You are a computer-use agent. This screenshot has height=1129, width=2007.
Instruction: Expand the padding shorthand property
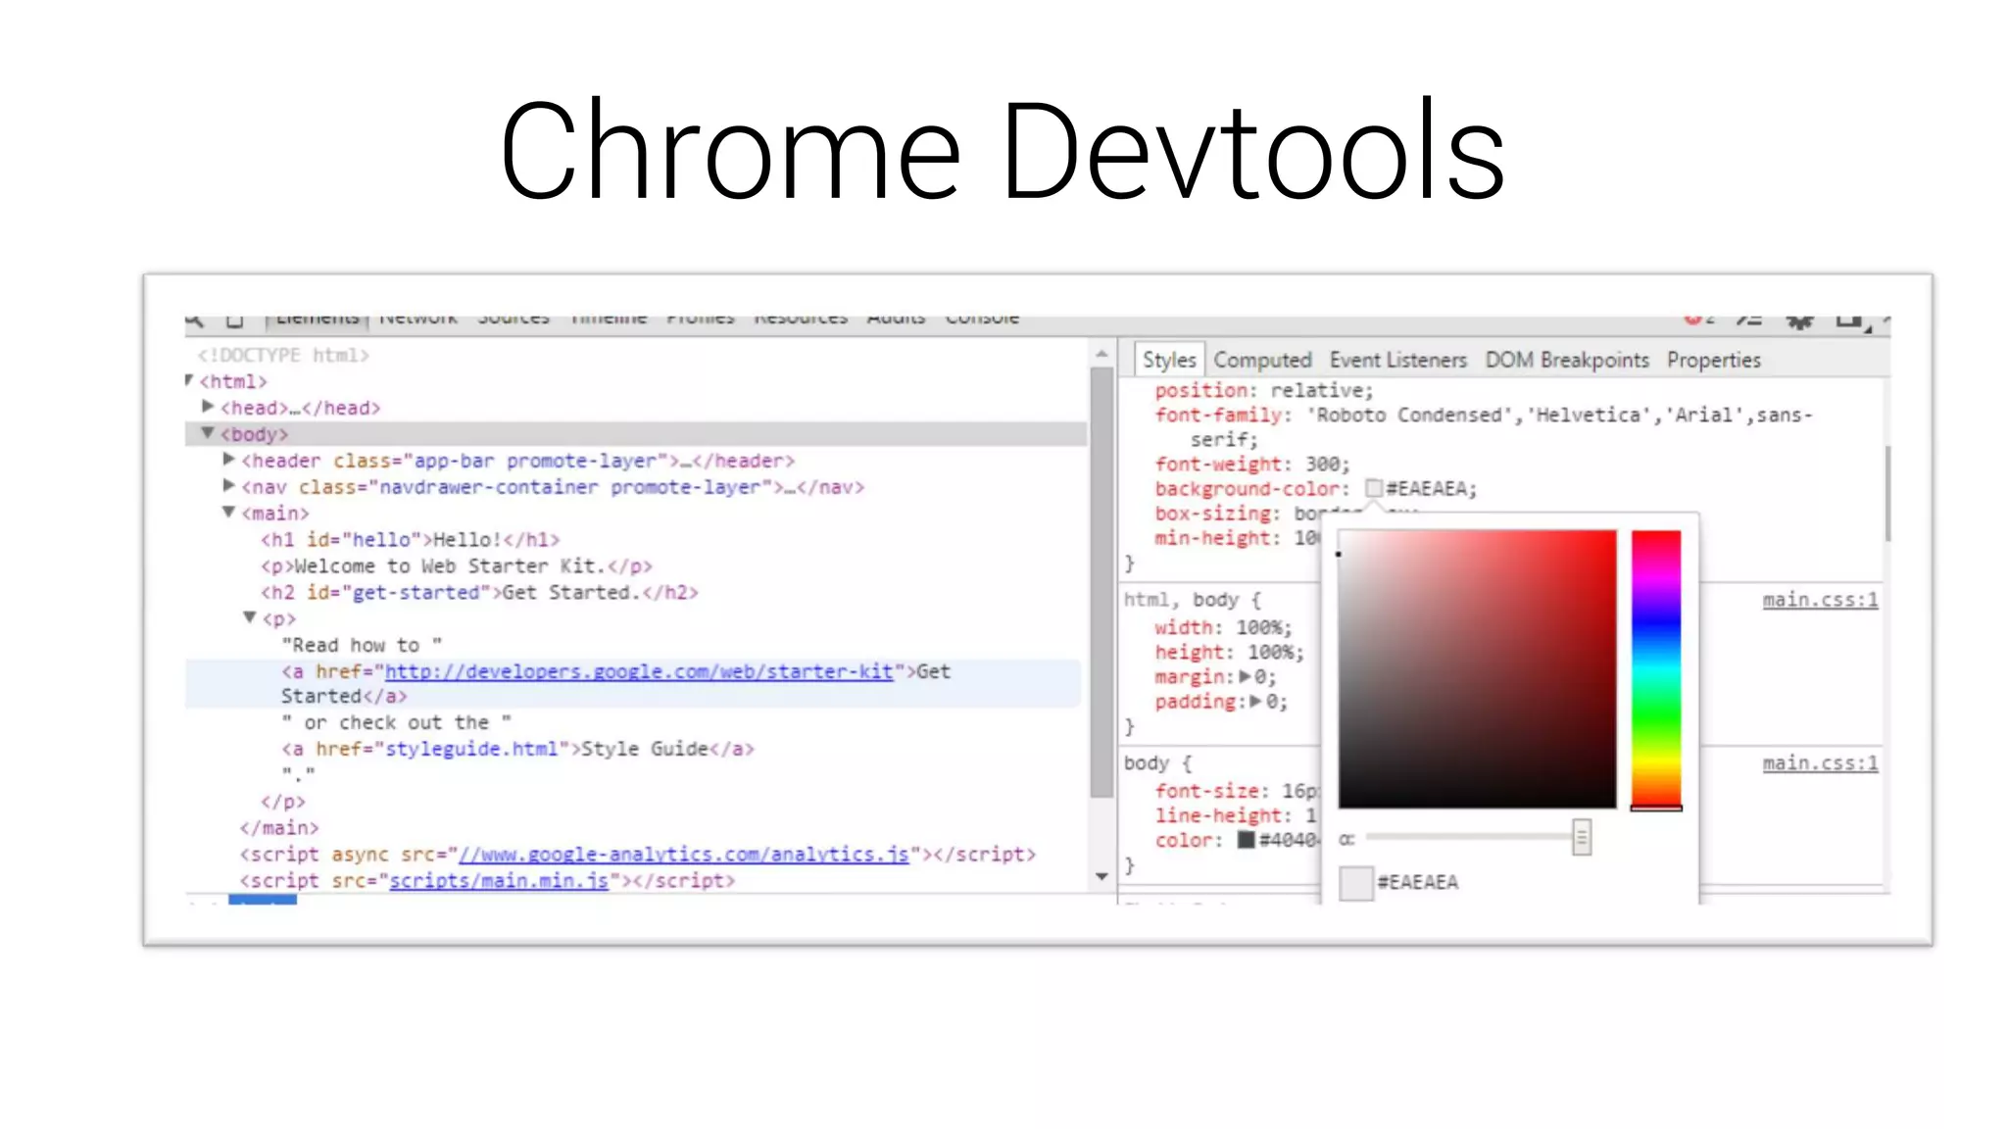[x=1256, y=701]
